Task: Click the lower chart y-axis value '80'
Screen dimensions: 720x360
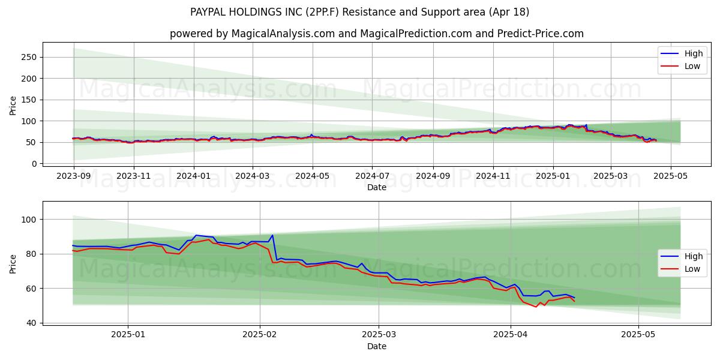Action: tap(32, 254)
